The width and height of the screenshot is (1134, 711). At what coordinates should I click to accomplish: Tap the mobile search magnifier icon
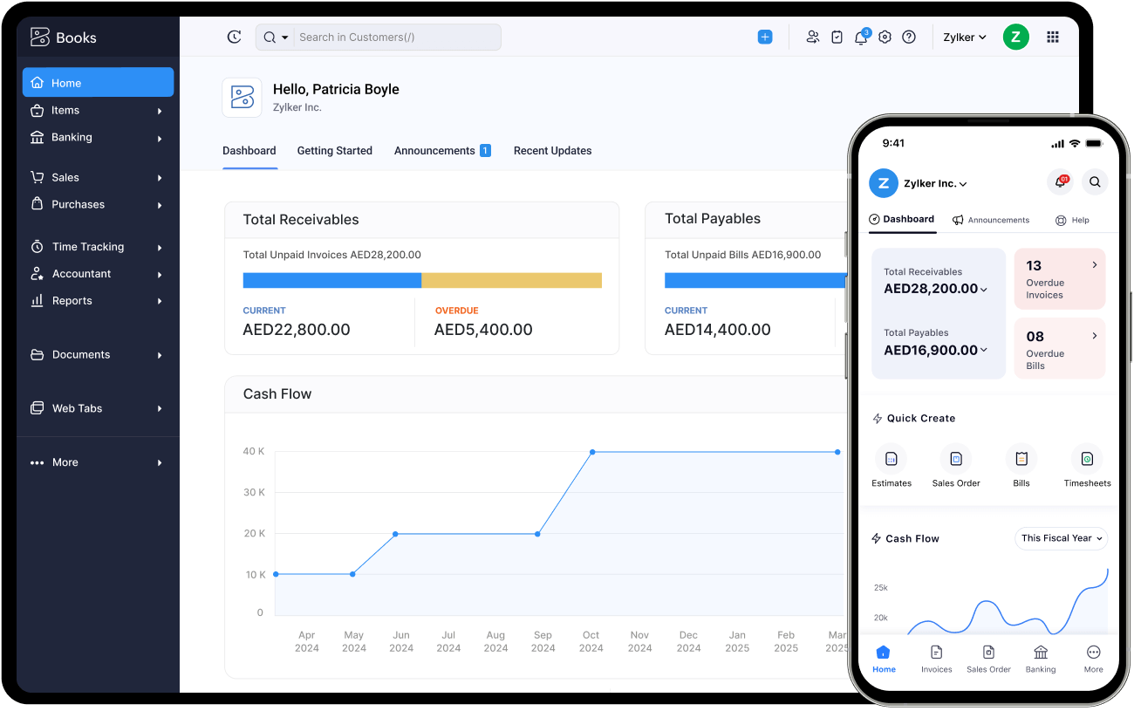point(1095,181)
